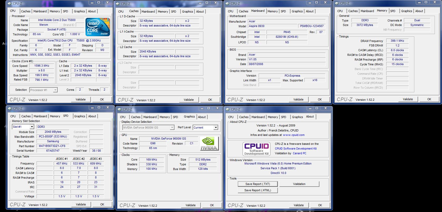This screenshot has width=442, height=212.
Task: Open the Slot #1 memory slot dropdown
Action: coord(32,127)
